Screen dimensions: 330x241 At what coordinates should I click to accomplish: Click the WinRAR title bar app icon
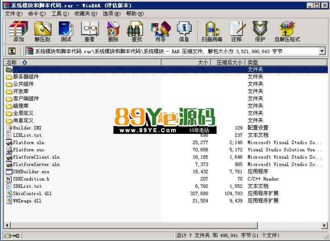(7, 5)
